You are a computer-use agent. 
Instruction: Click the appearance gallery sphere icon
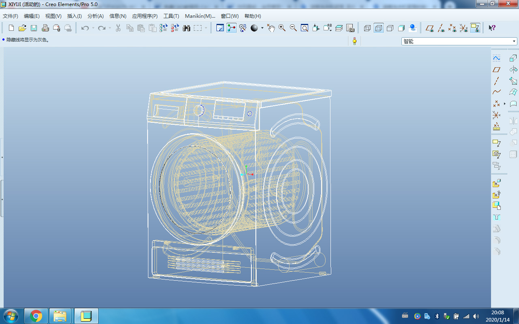pos(254,28)
